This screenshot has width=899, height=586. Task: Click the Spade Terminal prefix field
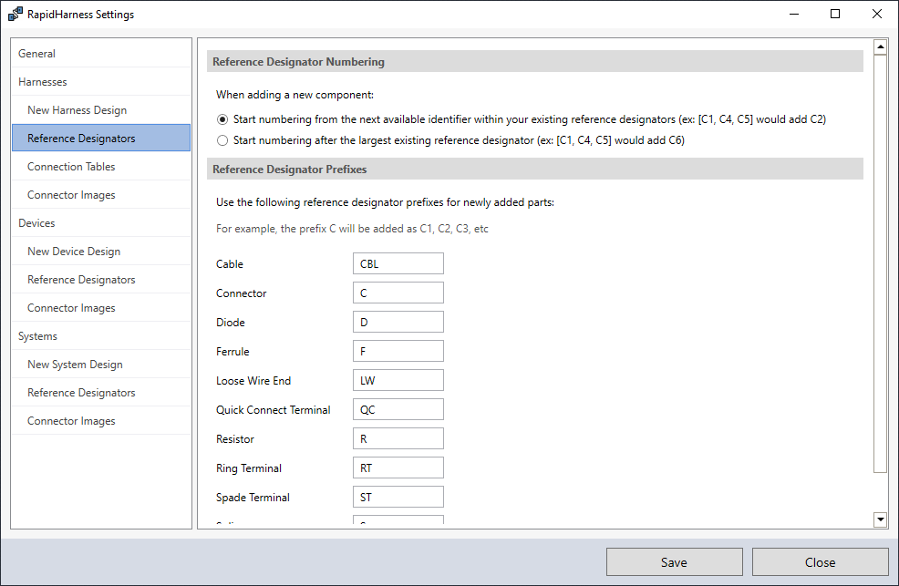pos(398,498)
